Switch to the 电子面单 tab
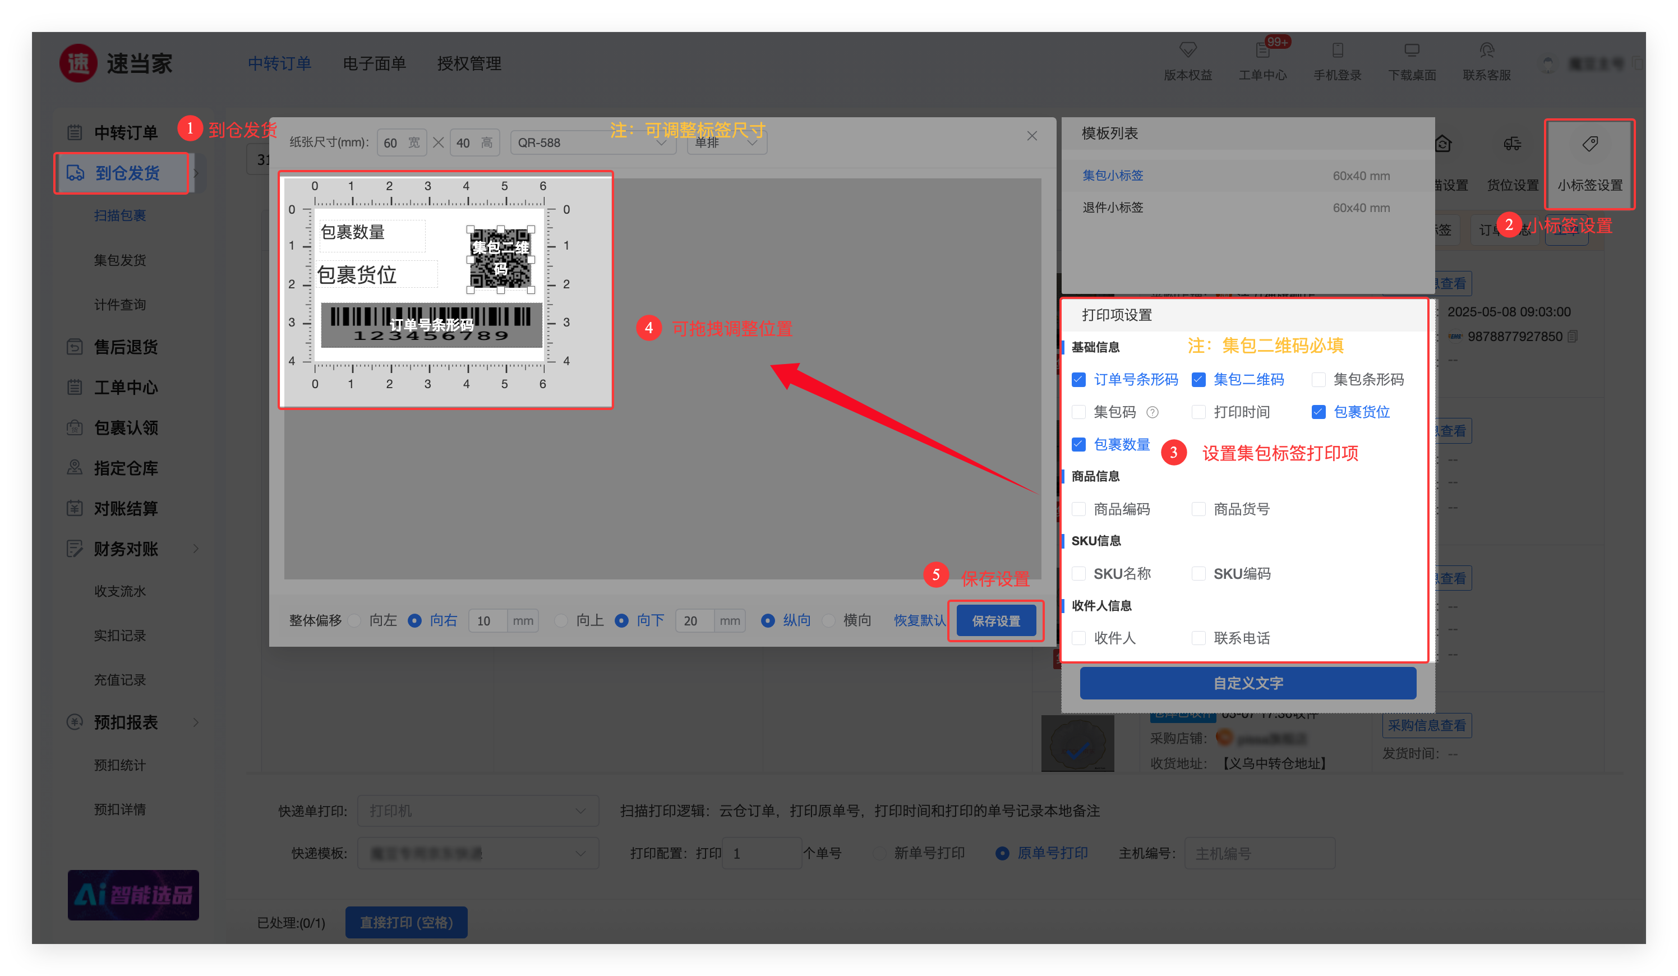This screenshot has width=1678, height=976. pyautogui.click(x=374, y=63)
